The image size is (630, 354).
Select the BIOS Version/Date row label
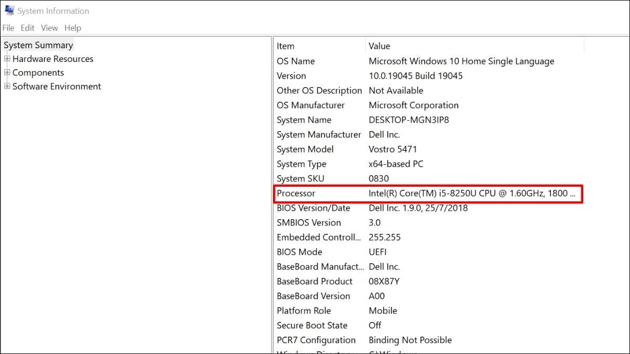pos(313,208)
